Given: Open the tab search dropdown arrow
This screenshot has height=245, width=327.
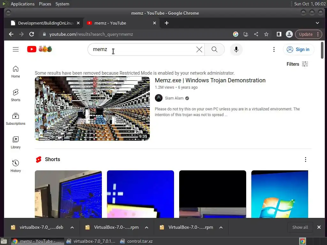Looking at the screenshot, I should tap(317, 23).
